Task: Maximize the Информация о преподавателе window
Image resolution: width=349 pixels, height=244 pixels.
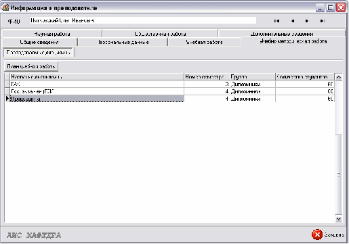Action: click(330, 8)
